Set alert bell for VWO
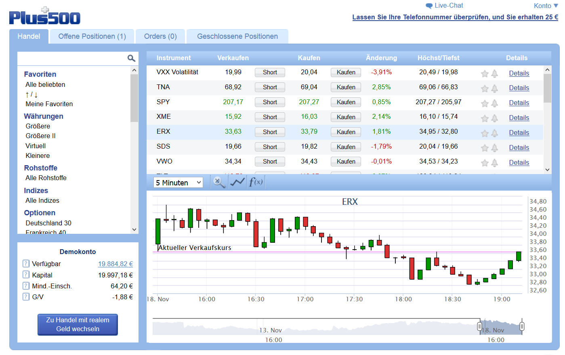Screen dimensions: 565x355 point(495,163)
